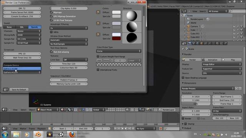Enable International Fonts checkbox
The width and height of the screenshot is (246, 138).
(98, 70)
